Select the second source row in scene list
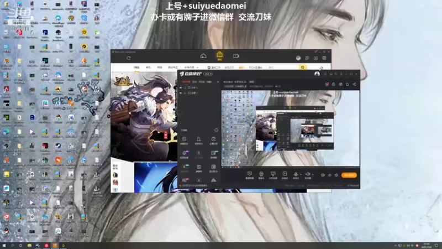The image size is (442, 249). [x=199, y=93]
